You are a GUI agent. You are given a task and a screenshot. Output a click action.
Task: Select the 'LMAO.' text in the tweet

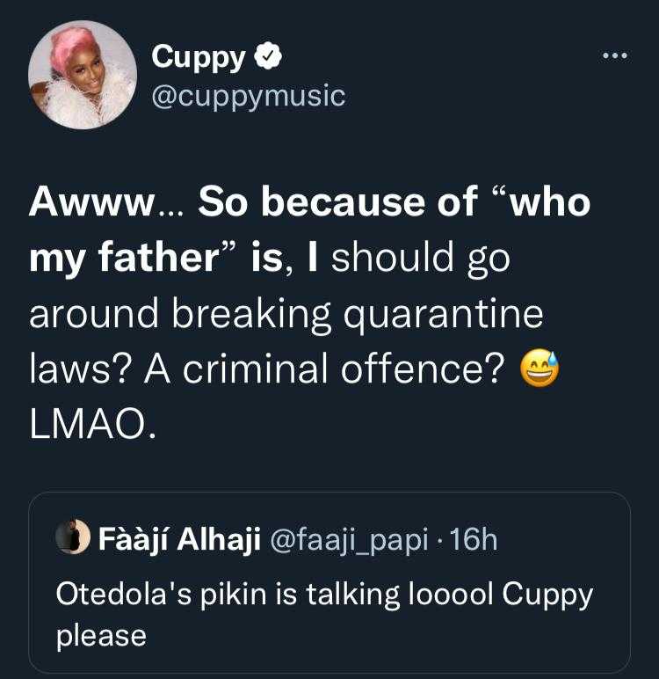click(x=92, y=424)
